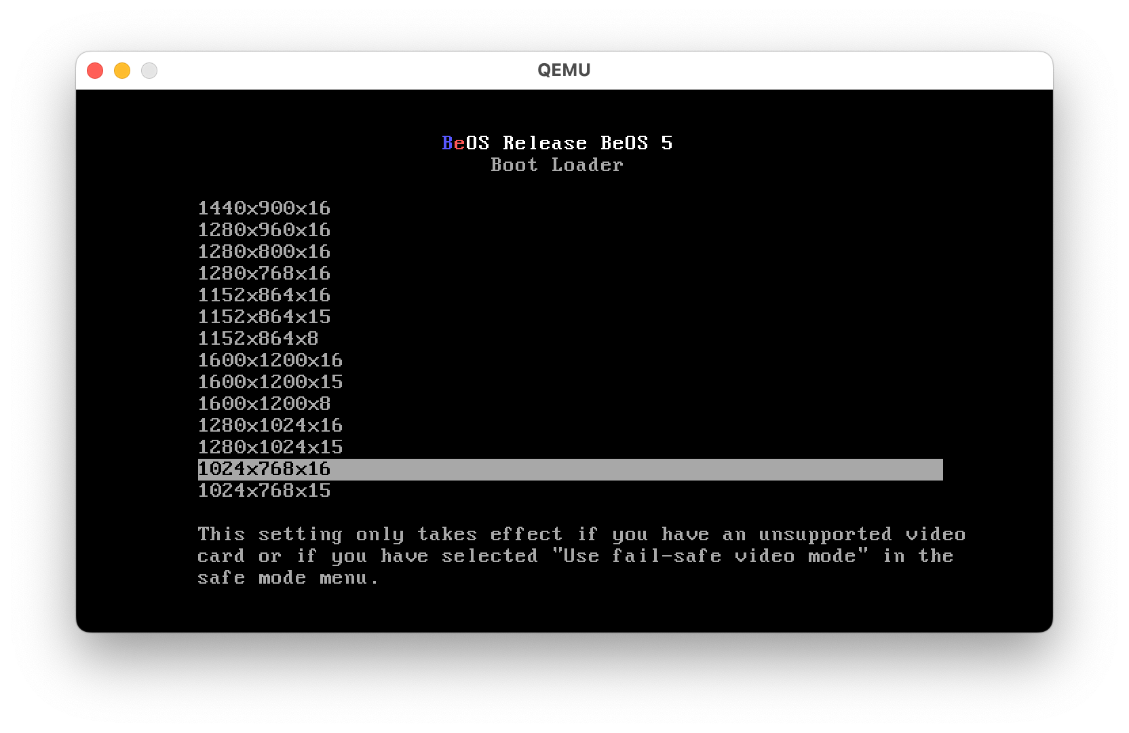Select 1280x768x16 from the list
Image resolution: width=1129 pixels, height=733 pixels.
coord(264,274)
